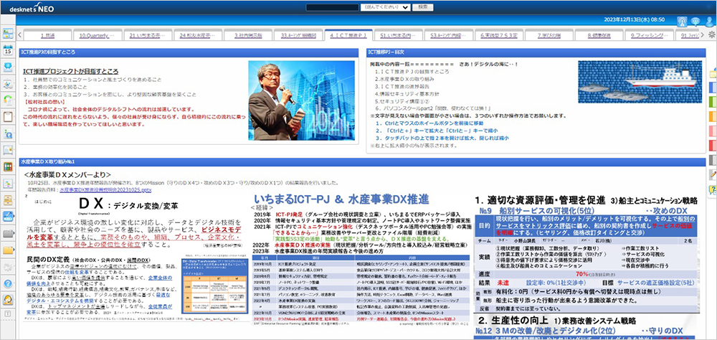Click the president speaking photo

tap(301, 100)
